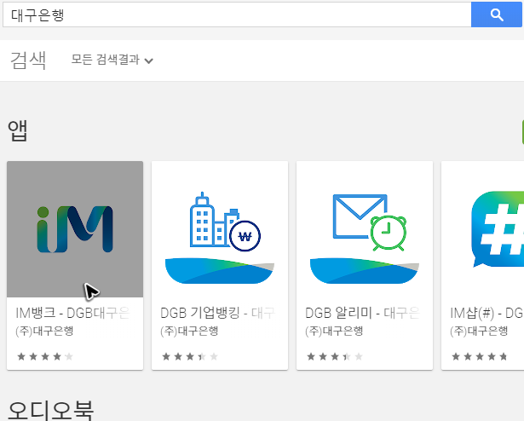The image size is (524, 421).
Task: Click the IM뱅크 - DGB대구은 title link
Action: coord(72,313)
